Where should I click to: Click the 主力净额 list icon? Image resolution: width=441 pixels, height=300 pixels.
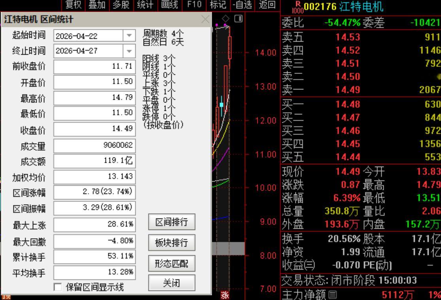click(x=333, y=294)
